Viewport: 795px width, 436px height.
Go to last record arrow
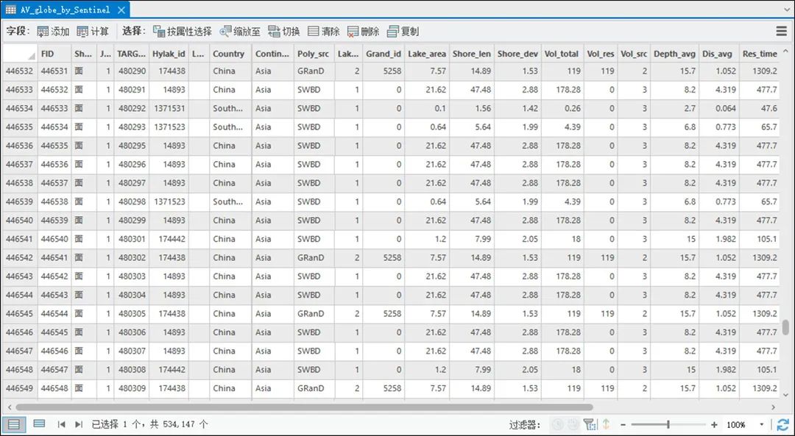(x=79, y=424)
